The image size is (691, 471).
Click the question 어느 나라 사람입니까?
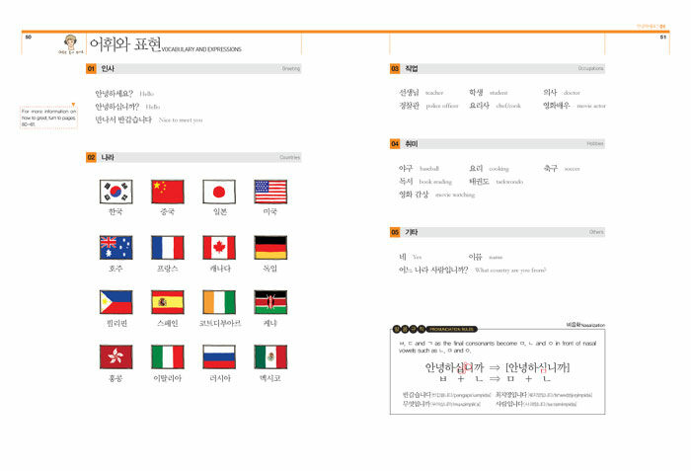pos(433,270)
